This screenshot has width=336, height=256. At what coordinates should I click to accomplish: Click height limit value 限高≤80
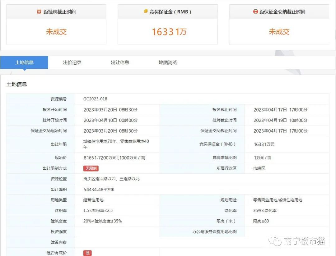261,221
